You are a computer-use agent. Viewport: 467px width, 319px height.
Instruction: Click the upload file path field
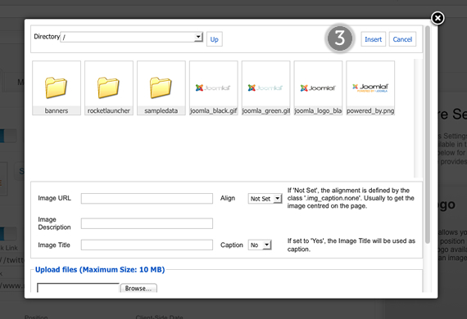pos(78,288)
